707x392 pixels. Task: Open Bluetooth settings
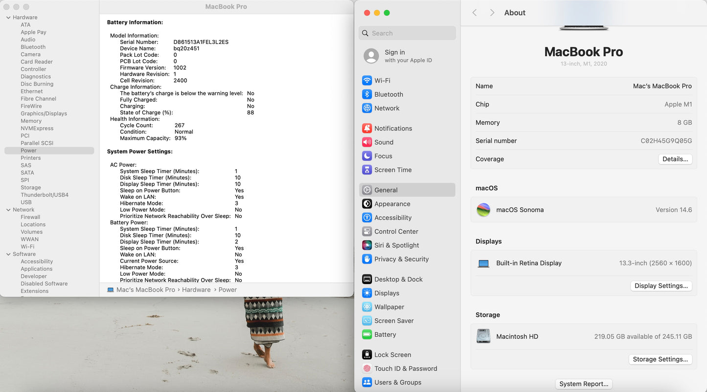pyautogui.click(x=388, y=94)
